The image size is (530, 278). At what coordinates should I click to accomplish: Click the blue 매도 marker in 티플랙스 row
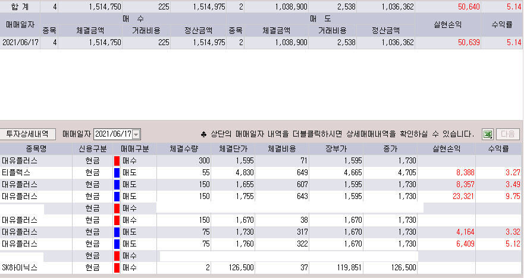pos(117,173)
